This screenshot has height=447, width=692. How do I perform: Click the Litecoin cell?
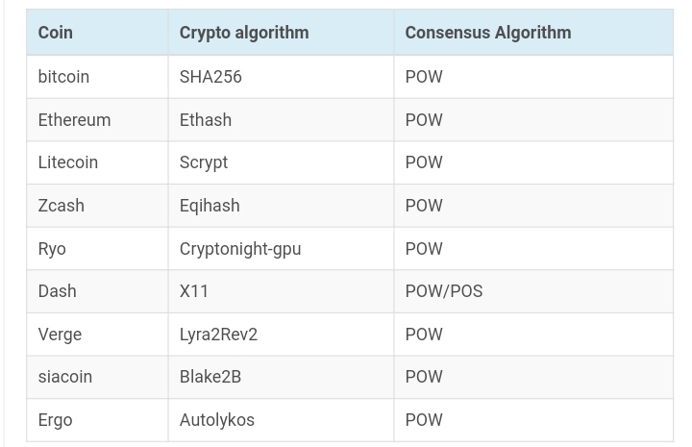coord(68,162)
